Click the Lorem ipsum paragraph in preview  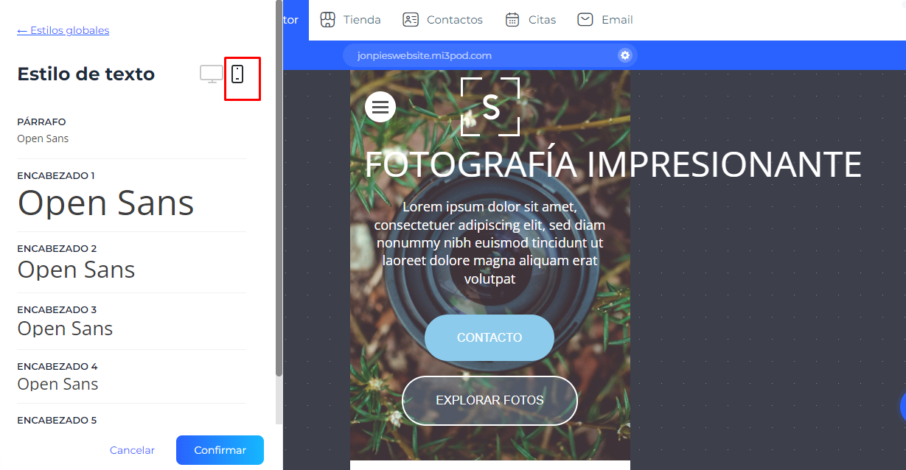click(489, 242)
